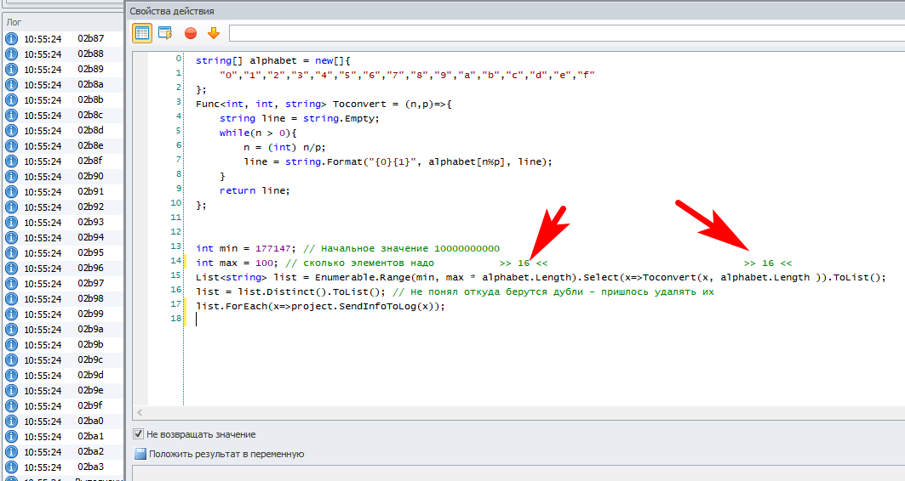Click the info icon of log row 02b92
This screenshot has width=905, height=481.
click(x=12, y=207)
